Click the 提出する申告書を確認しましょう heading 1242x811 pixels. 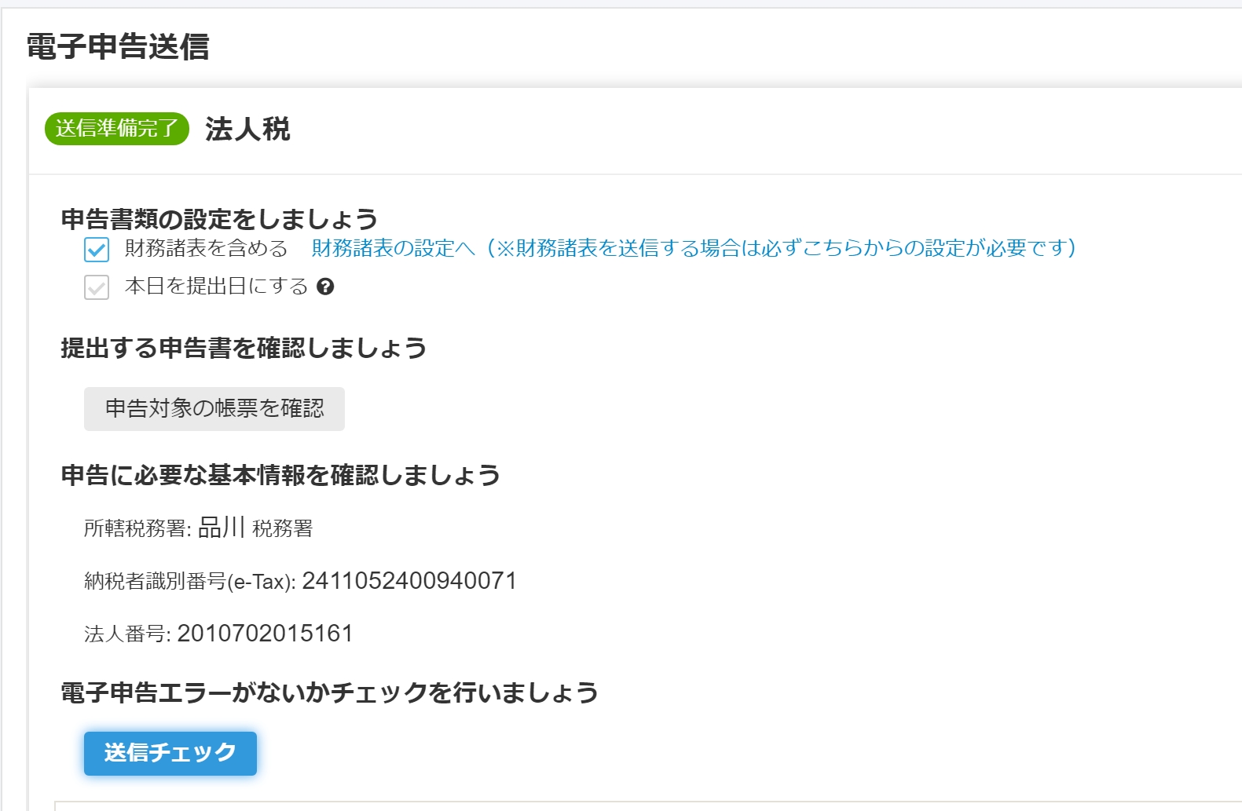pyautogui.click(x=244, y=348)
